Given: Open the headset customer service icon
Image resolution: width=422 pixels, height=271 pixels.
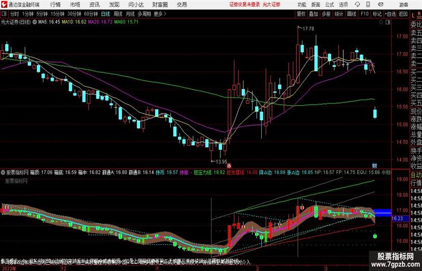Looking at the screenshot, I should [x=357, y=4].
